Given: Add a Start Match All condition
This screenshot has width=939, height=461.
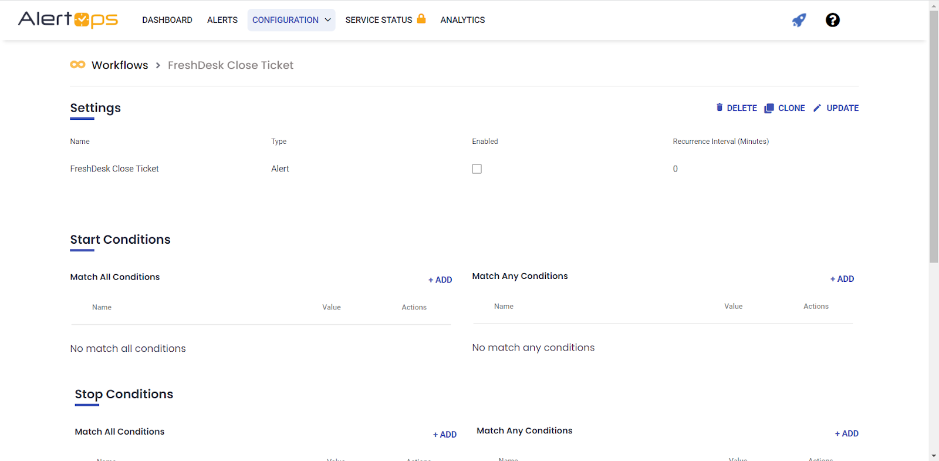Looking at the screenshot, I should pos(440,280).
